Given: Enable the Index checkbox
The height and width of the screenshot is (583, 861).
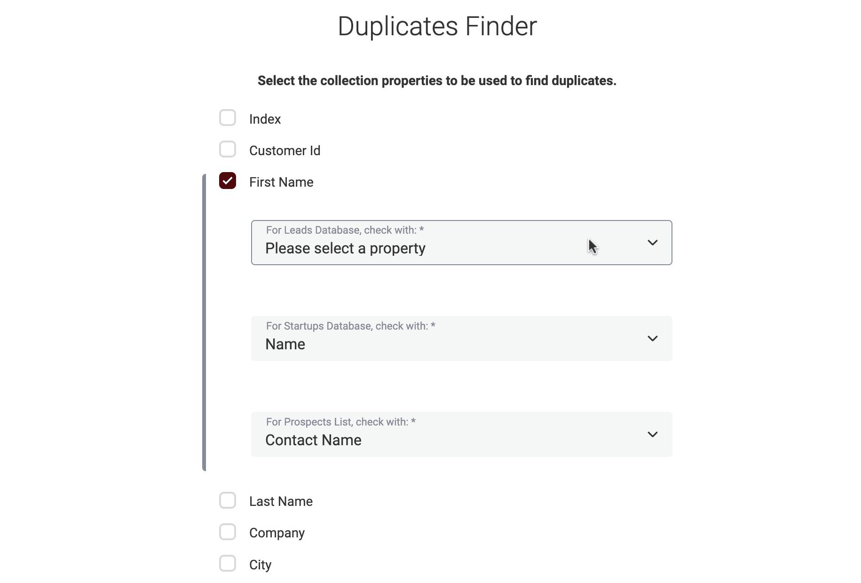Looking at the screenshot, I should [228, 118].
